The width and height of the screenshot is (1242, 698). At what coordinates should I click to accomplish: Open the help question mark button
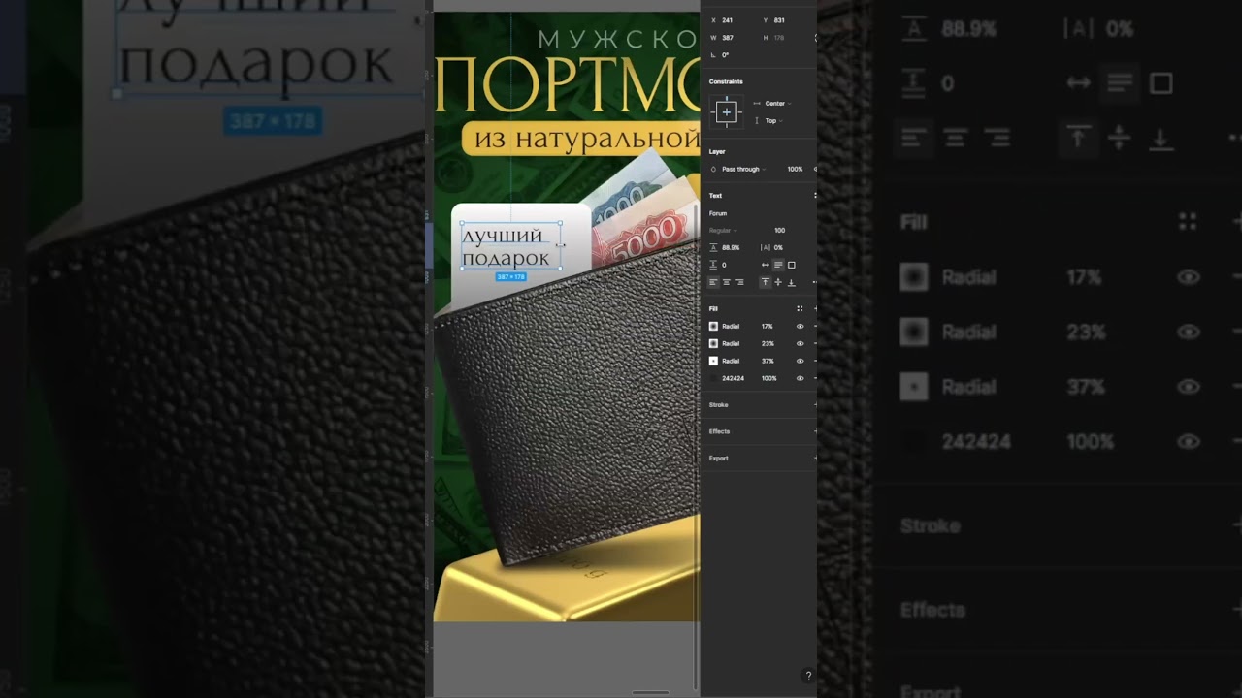click(808, 676)
